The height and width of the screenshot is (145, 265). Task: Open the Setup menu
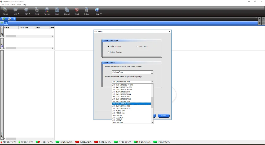13,5
